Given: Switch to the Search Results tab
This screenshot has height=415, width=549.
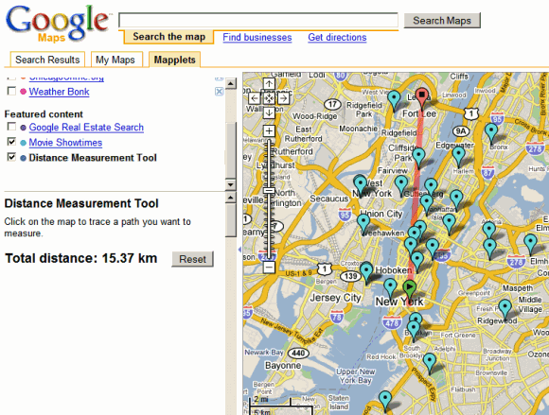Looking at the screenshot, I should coord(47,60).
